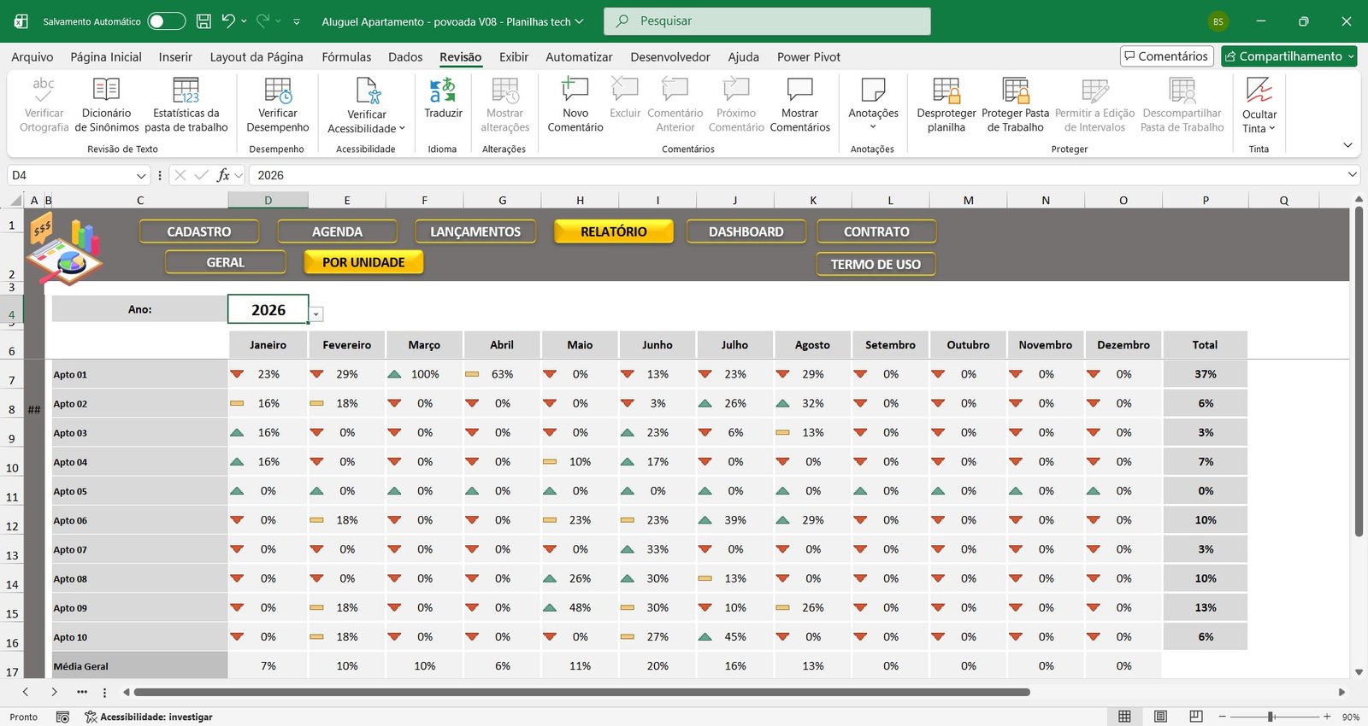
Task: Toggle Salvamento Automático switch
Action: click(167, 21)
